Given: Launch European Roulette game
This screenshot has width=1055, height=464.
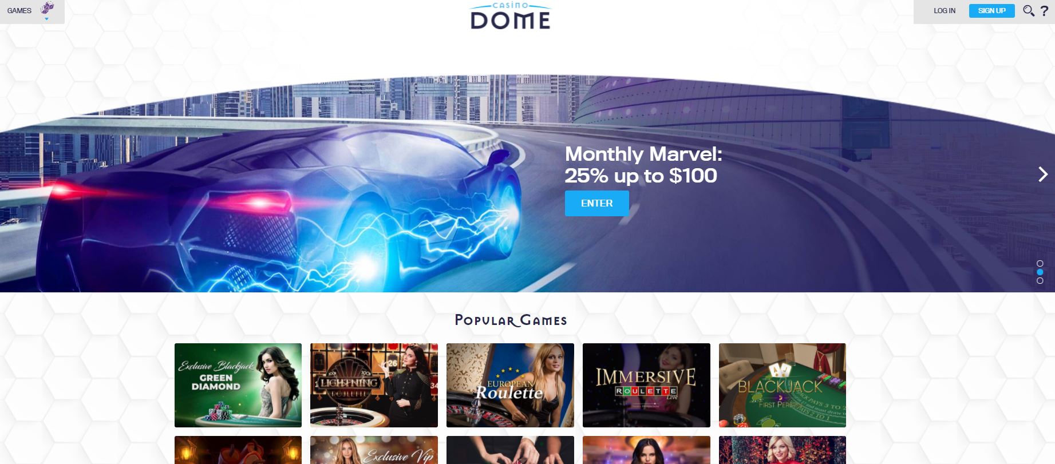Looking at the screenshot, I should tap(510, 385).
